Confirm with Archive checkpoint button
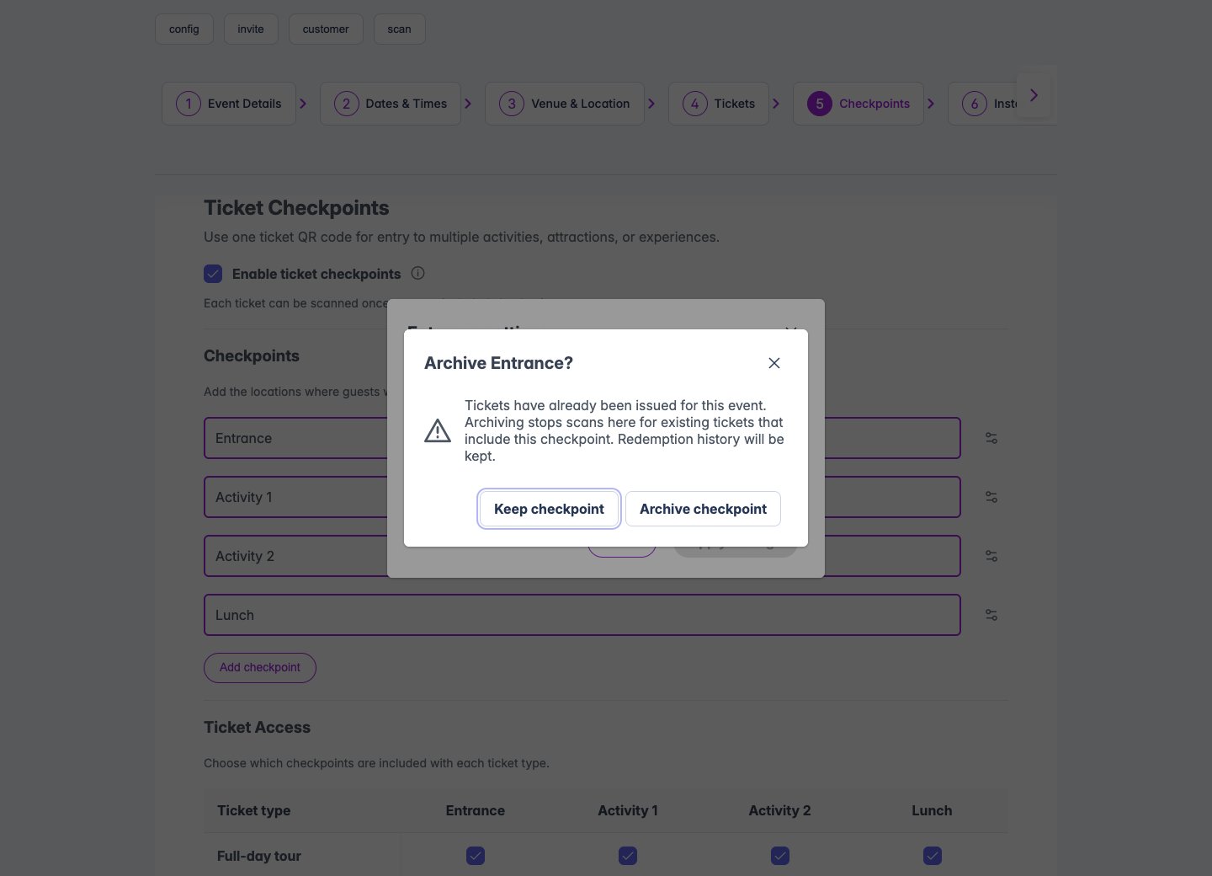 click(703, 509)
